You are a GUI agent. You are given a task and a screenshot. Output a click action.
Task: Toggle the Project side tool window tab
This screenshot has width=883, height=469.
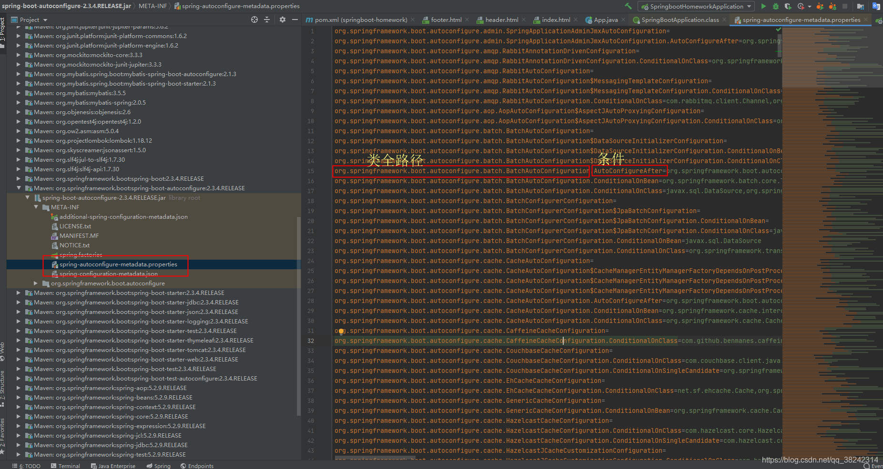tap(2, 32)
